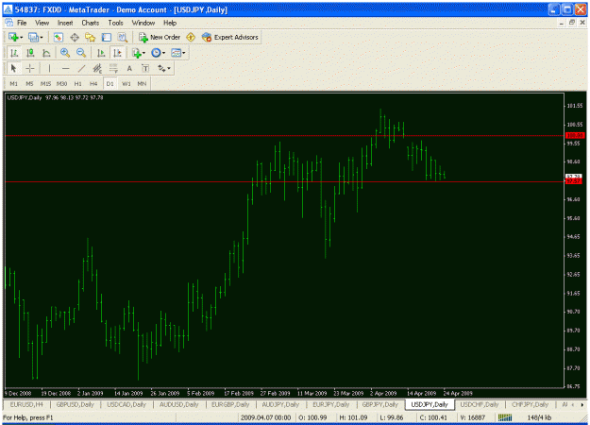Viewport: 590px width, 425px height.
Task: Open the Arrows objects icon
Action: click(x=161, y=68)
